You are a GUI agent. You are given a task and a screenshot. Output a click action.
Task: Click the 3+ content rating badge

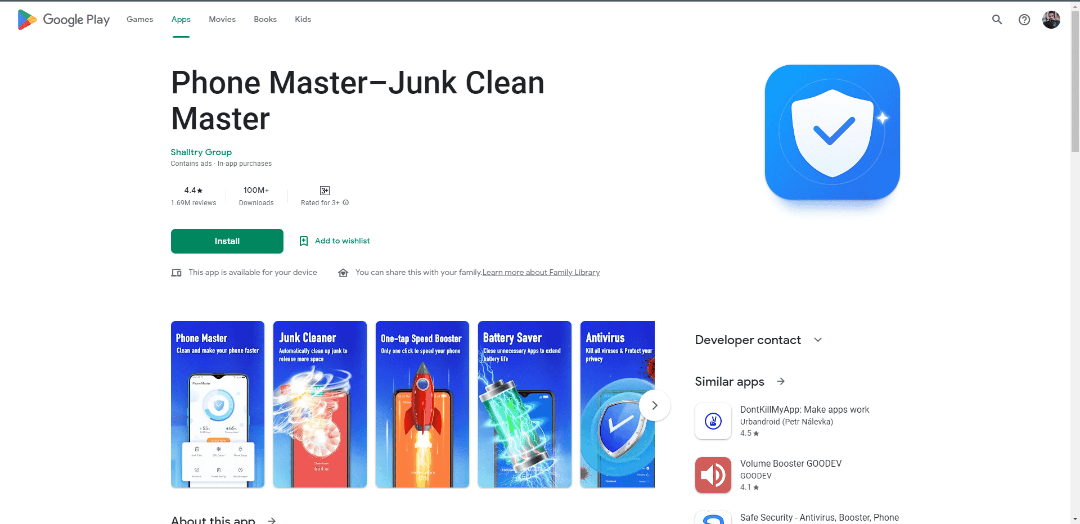click(x=325, y=191)
